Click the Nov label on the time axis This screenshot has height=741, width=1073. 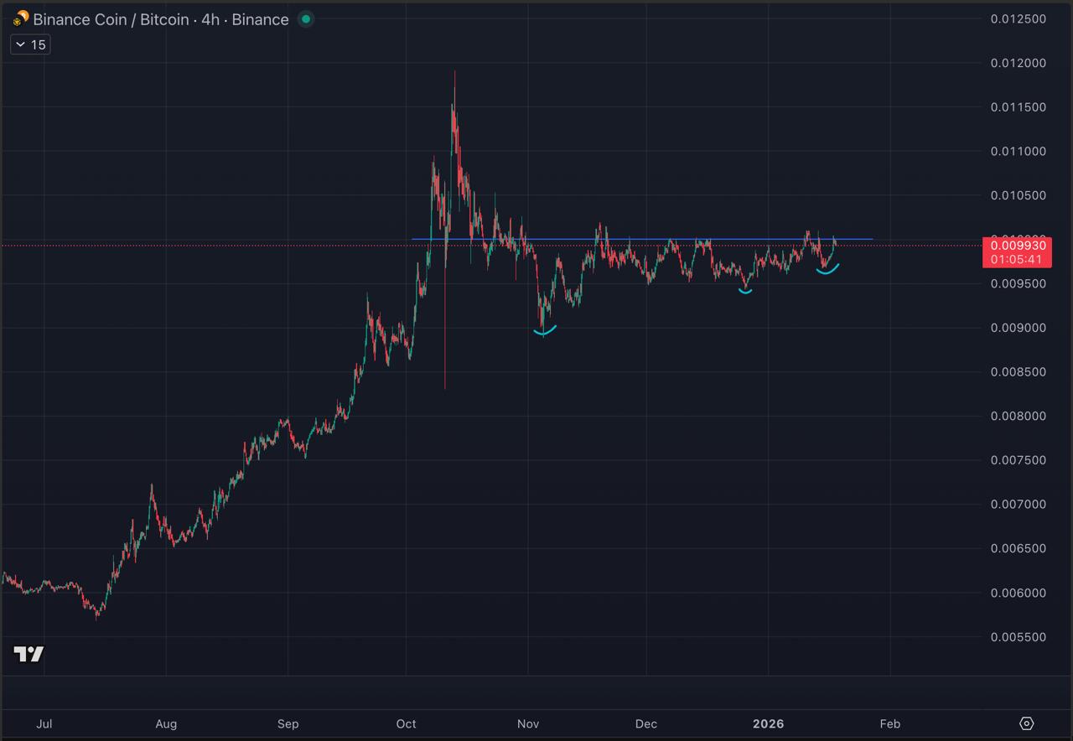tap(528, 723)
